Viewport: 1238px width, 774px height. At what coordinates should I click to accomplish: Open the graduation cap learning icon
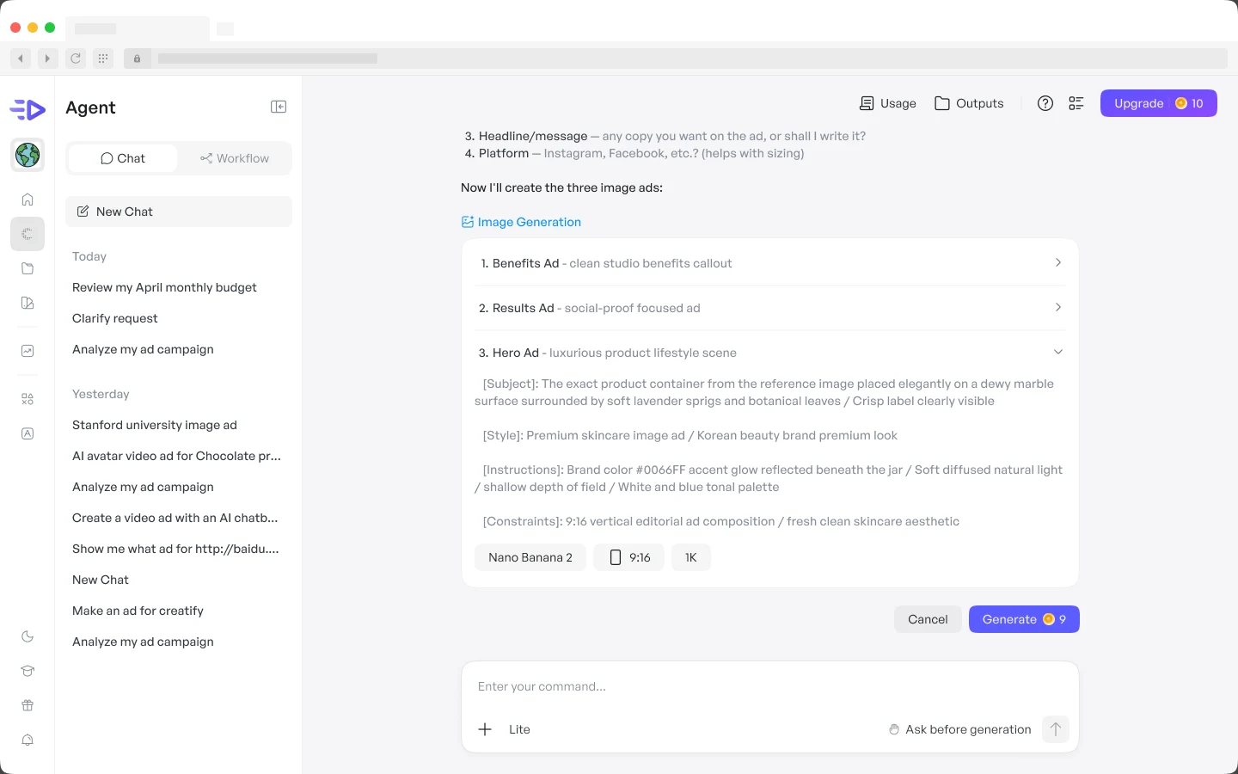click(28, 671)
